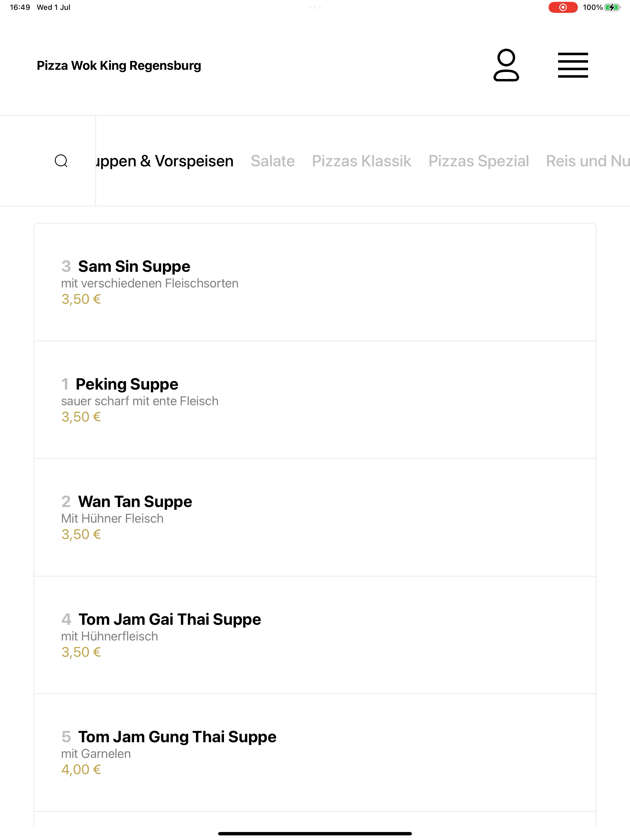Screen dimensions: 630x840
Task: Tap the 4,00 € price label
Action: 81,769
